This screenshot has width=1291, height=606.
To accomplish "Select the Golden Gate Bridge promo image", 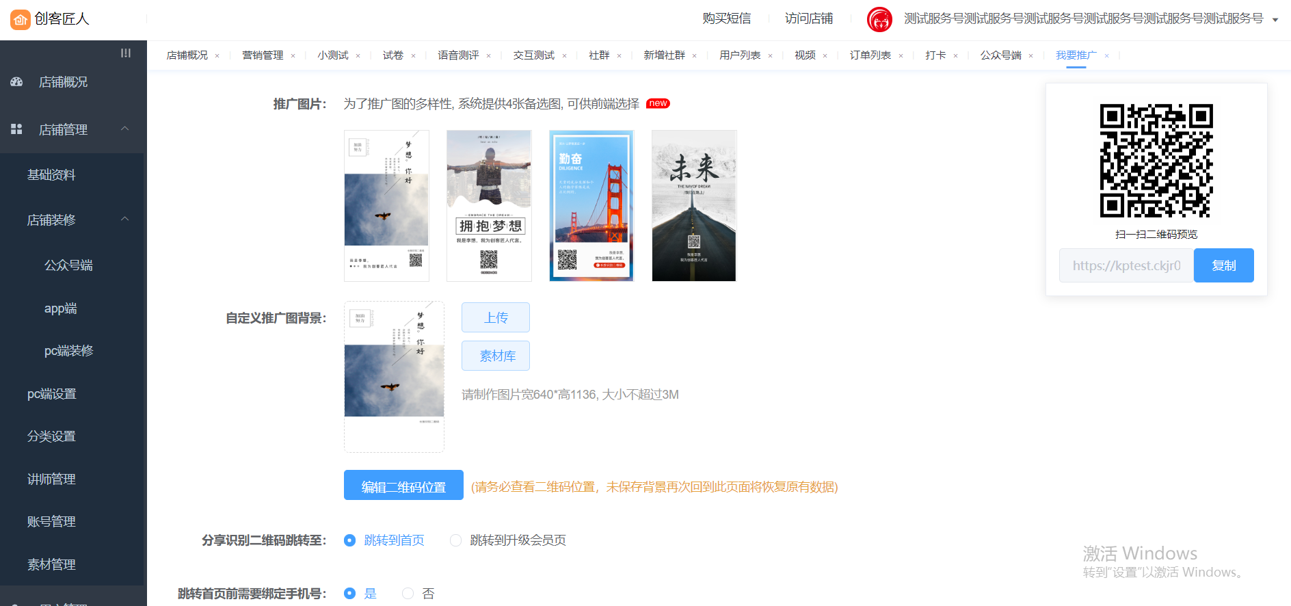I will click(591, 206).
